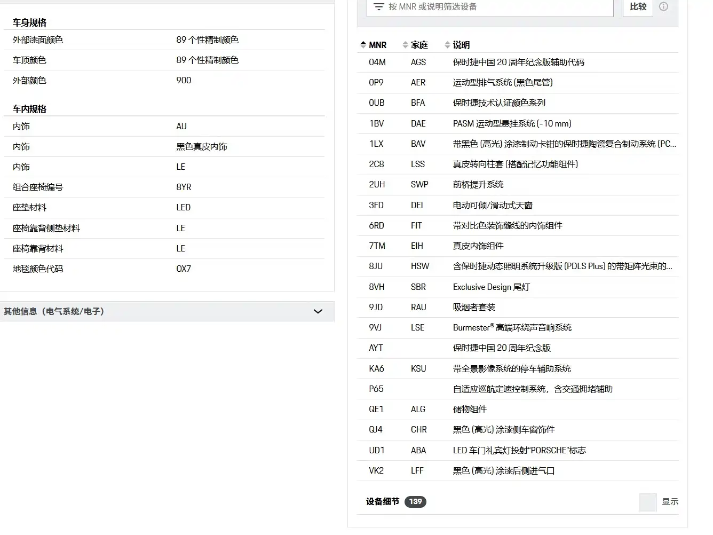The height and width of the screenshot is (535, 713).
Task: Click the MNR column header label
Action: pyautogui.click(x=377, y=45)
